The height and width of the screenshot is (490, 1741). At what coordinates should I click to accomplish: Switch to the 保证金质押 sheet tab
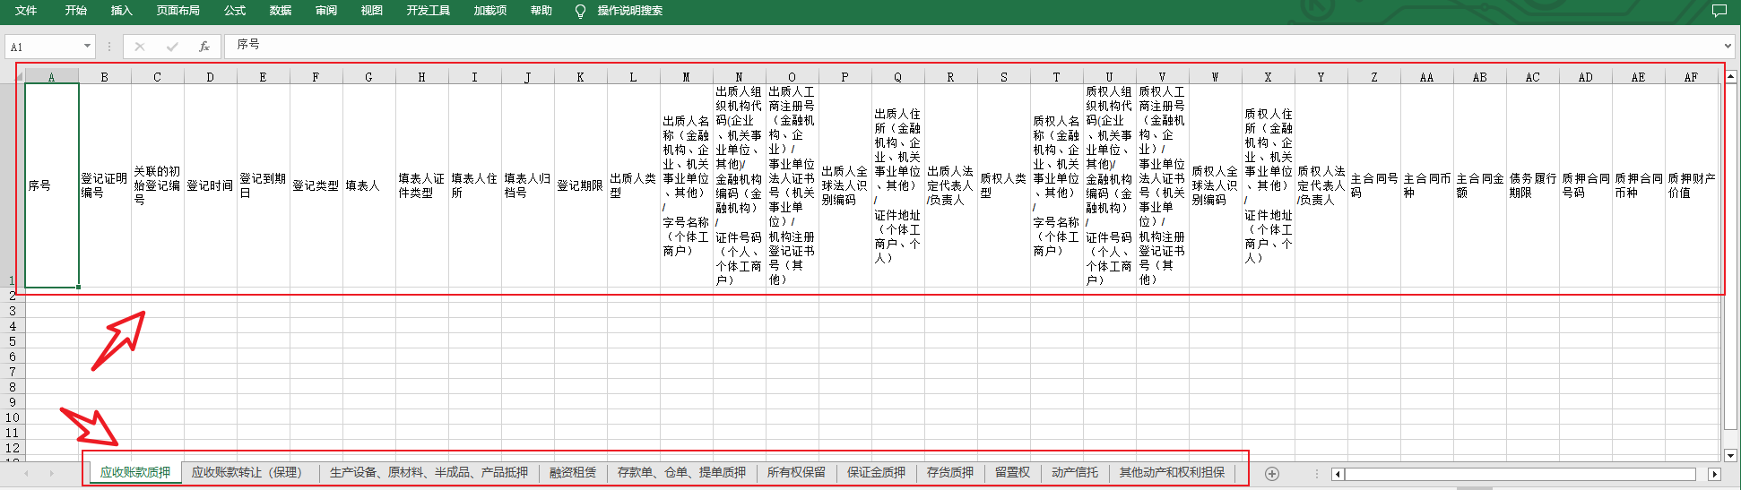tap(876, 473)
